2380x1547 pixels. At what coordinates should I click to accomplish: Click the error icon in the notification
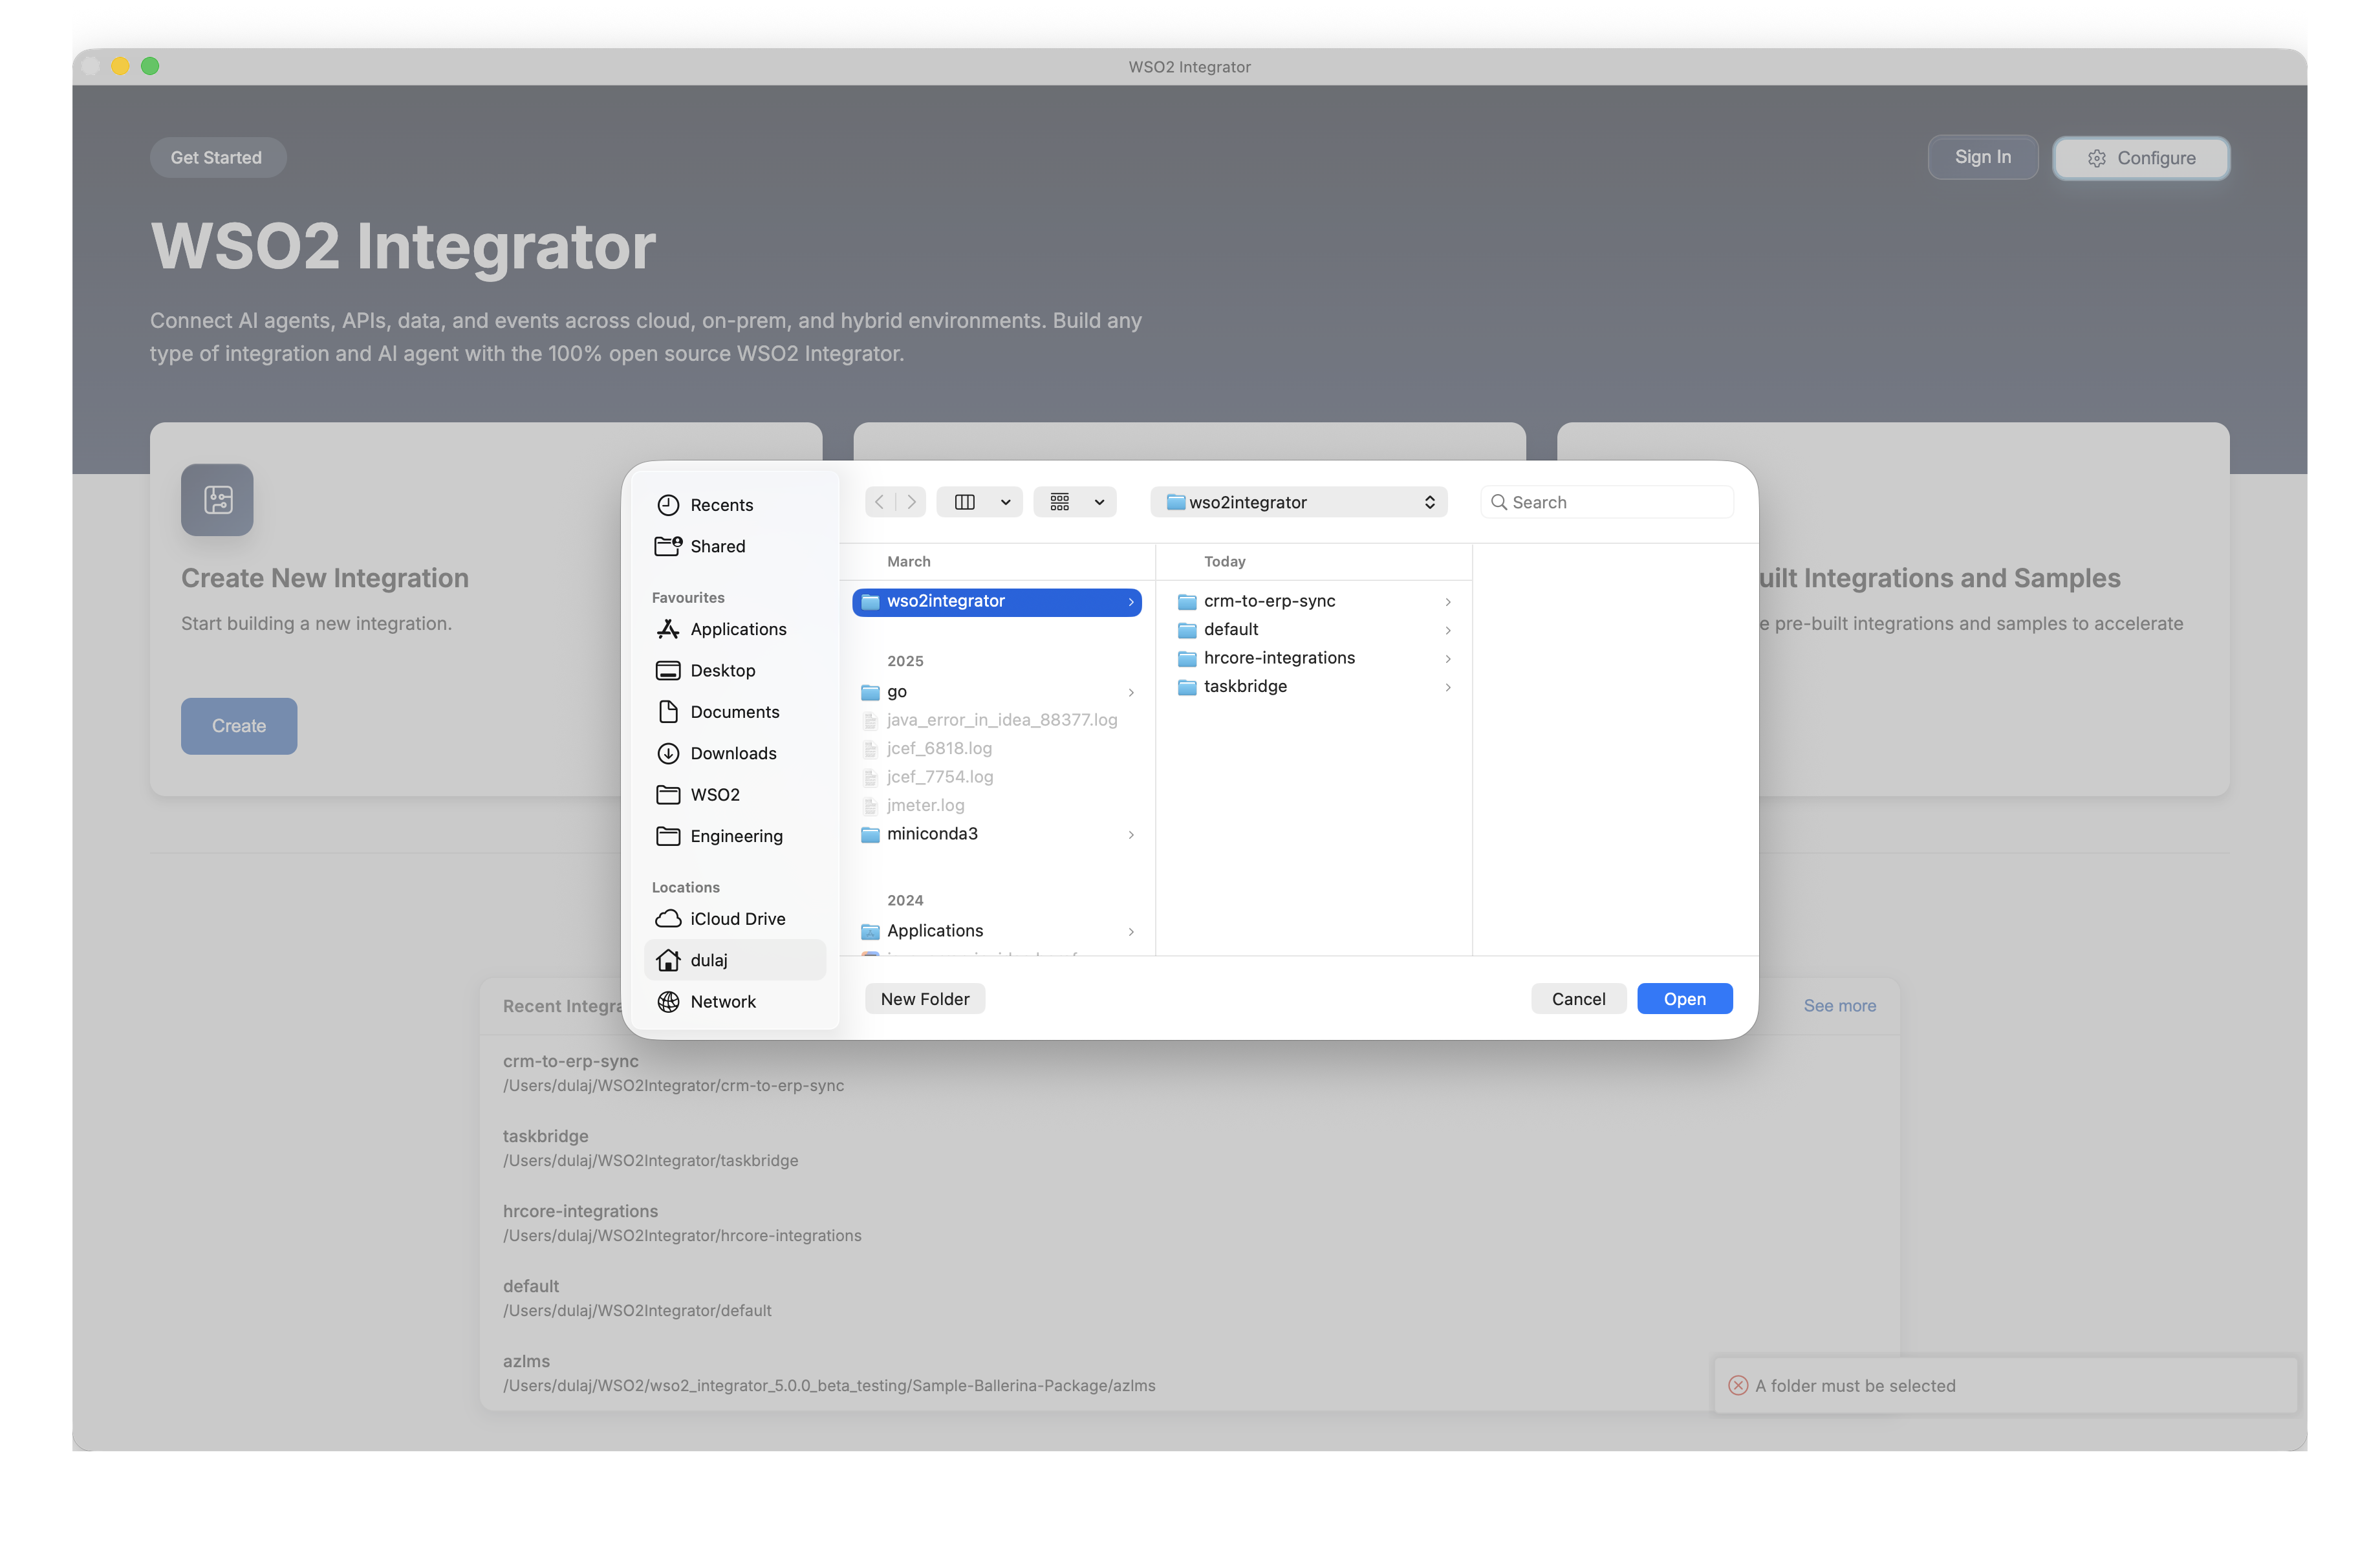point(1738,1385)
